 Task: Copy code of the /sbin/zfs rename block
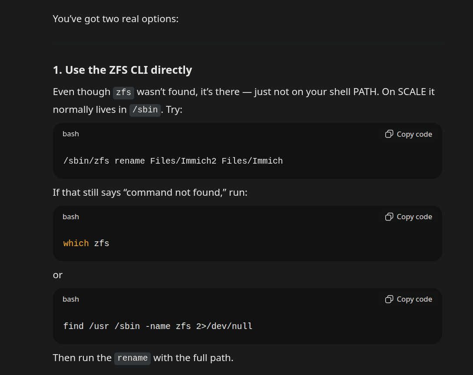[x=409, y=134]
